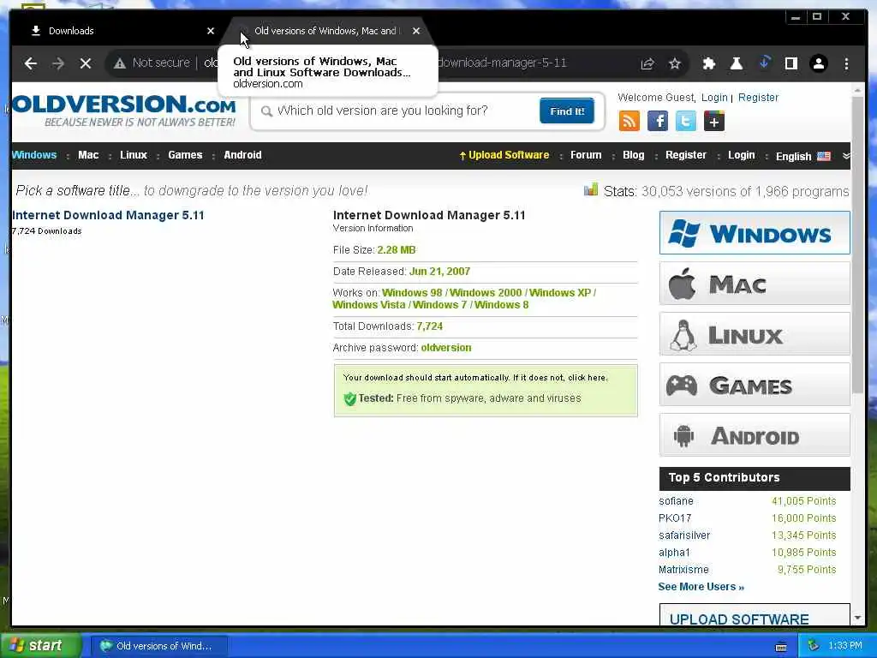877x658 pixels.
Task: Click the blue download arrow toolbar icon
Action: click(764, 62)
